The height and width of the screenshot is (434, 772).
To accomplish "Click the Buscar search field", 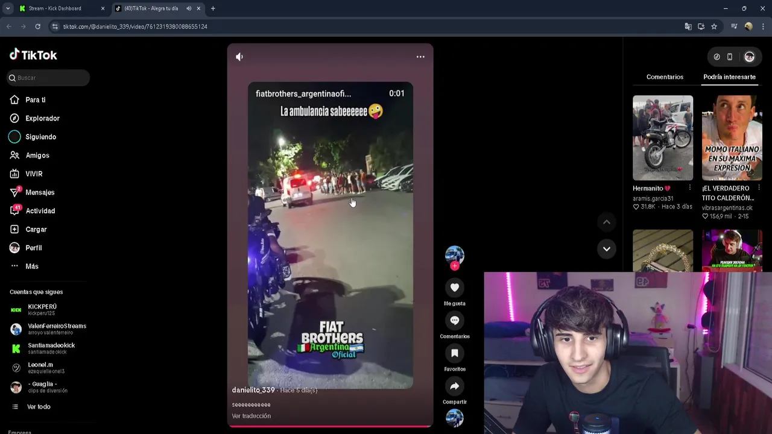I will point(49,78).
